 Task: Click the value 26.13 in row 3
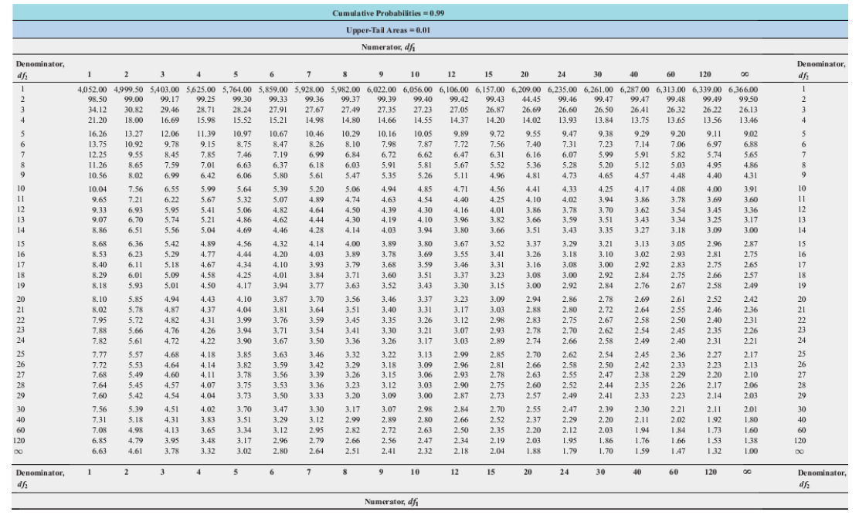coord(749,110)
